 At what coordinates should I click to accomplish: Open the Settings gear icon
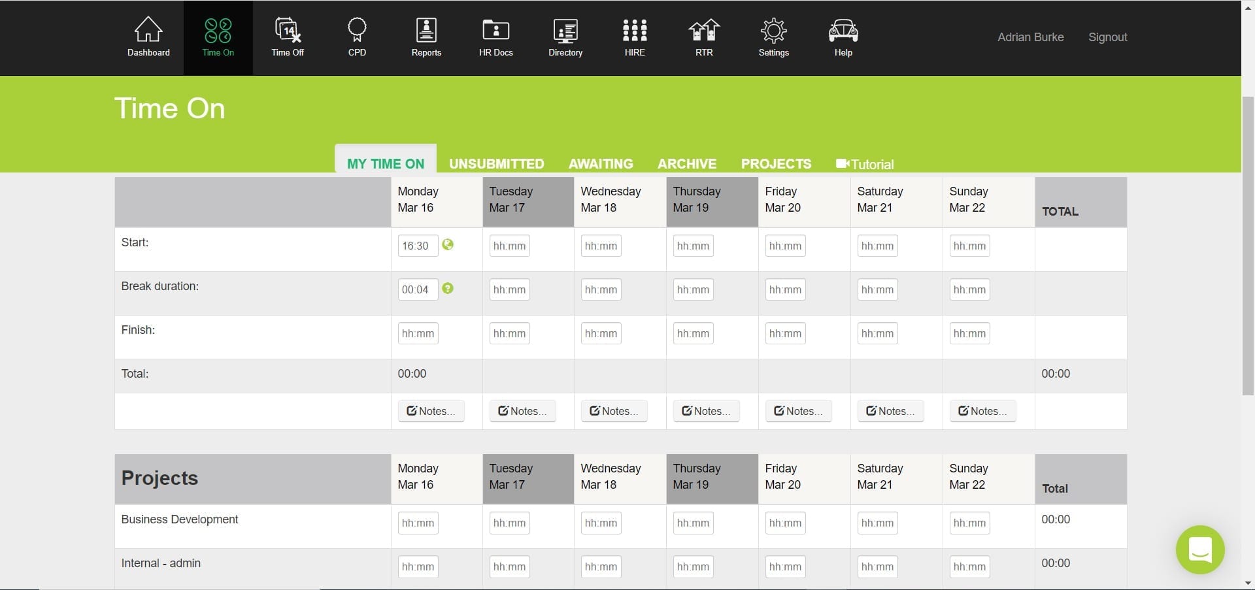(x=774, y=30)
